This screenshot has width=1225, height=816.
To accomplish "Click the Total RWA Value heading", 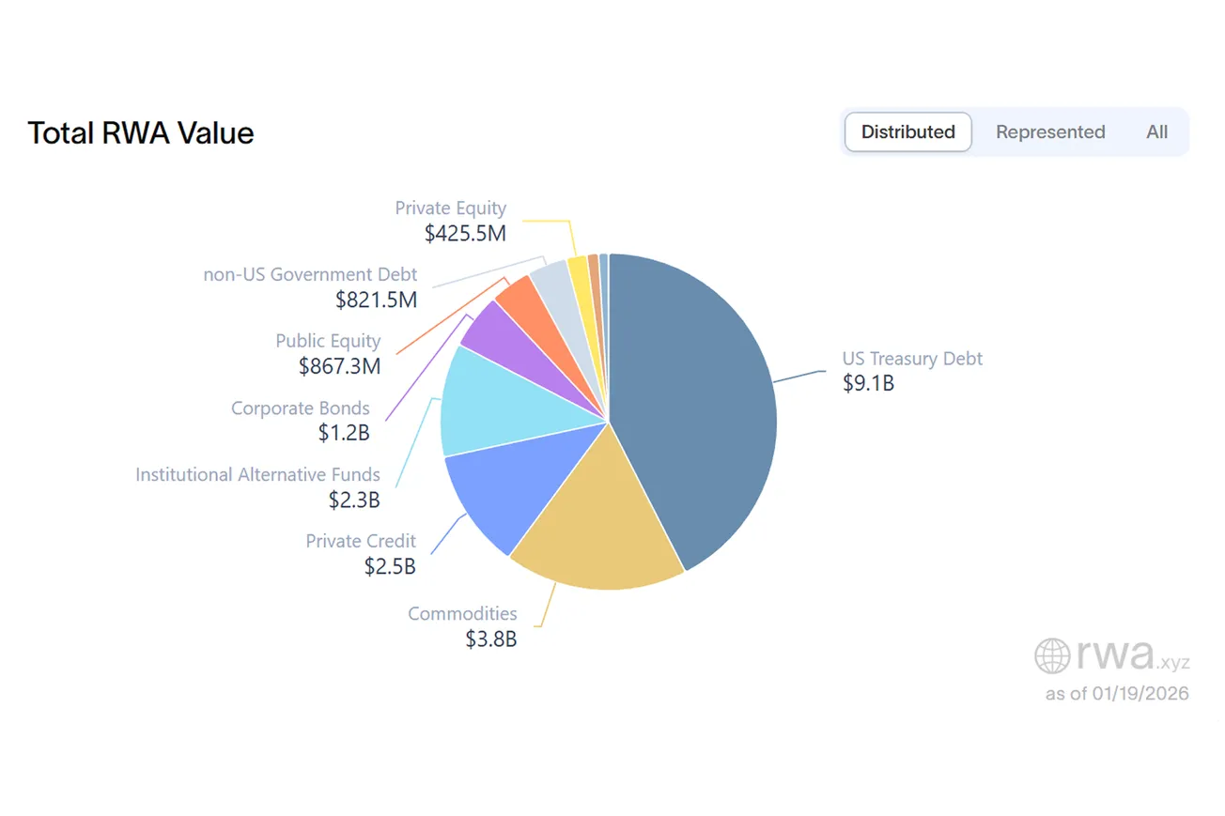I will point(141,132).
